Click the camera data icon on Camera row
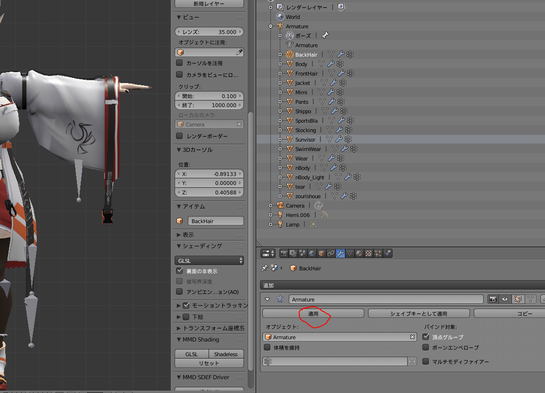 coord(319,205)
